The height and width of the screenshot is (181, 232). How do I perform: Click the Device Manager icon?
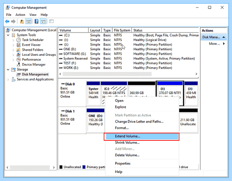tap(19, 65)
